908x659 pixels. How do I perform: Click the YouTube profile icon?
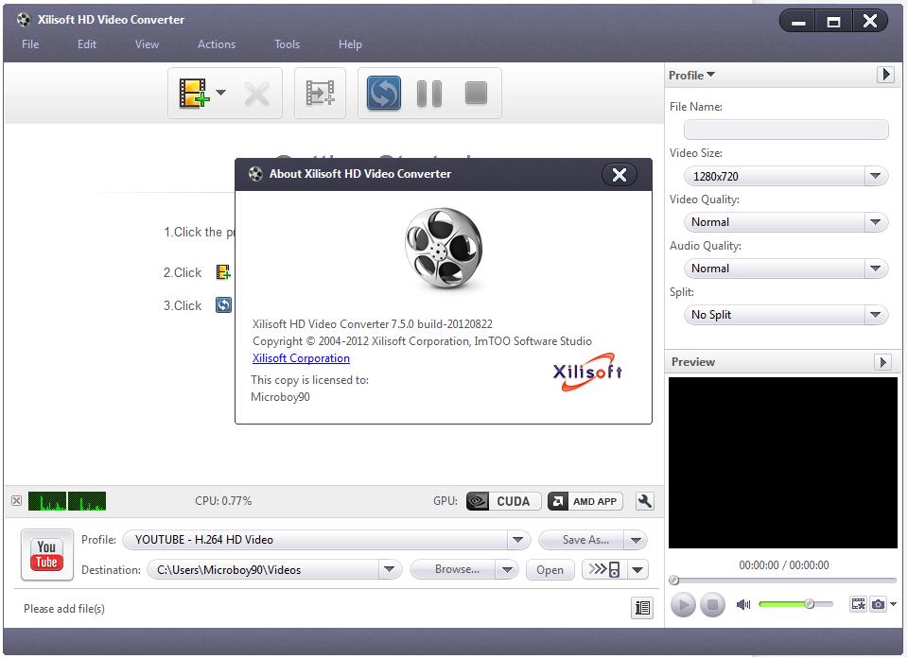(47, 554)
